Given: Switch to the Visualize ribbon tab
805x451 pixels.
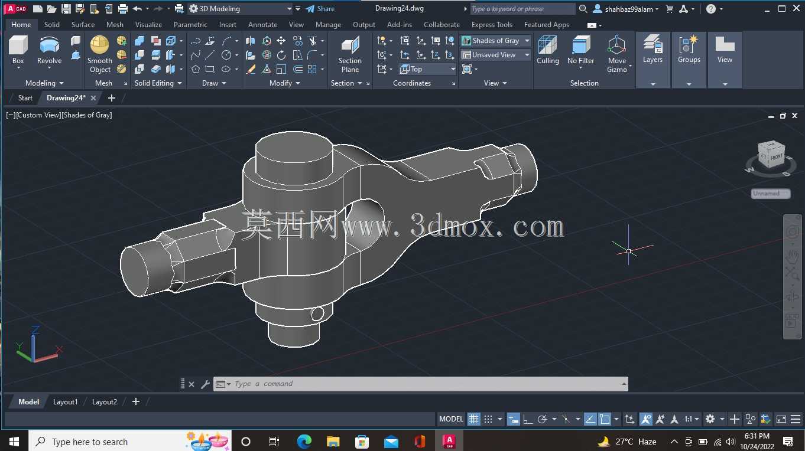Looking at the screenshot, I should (148, 25).
